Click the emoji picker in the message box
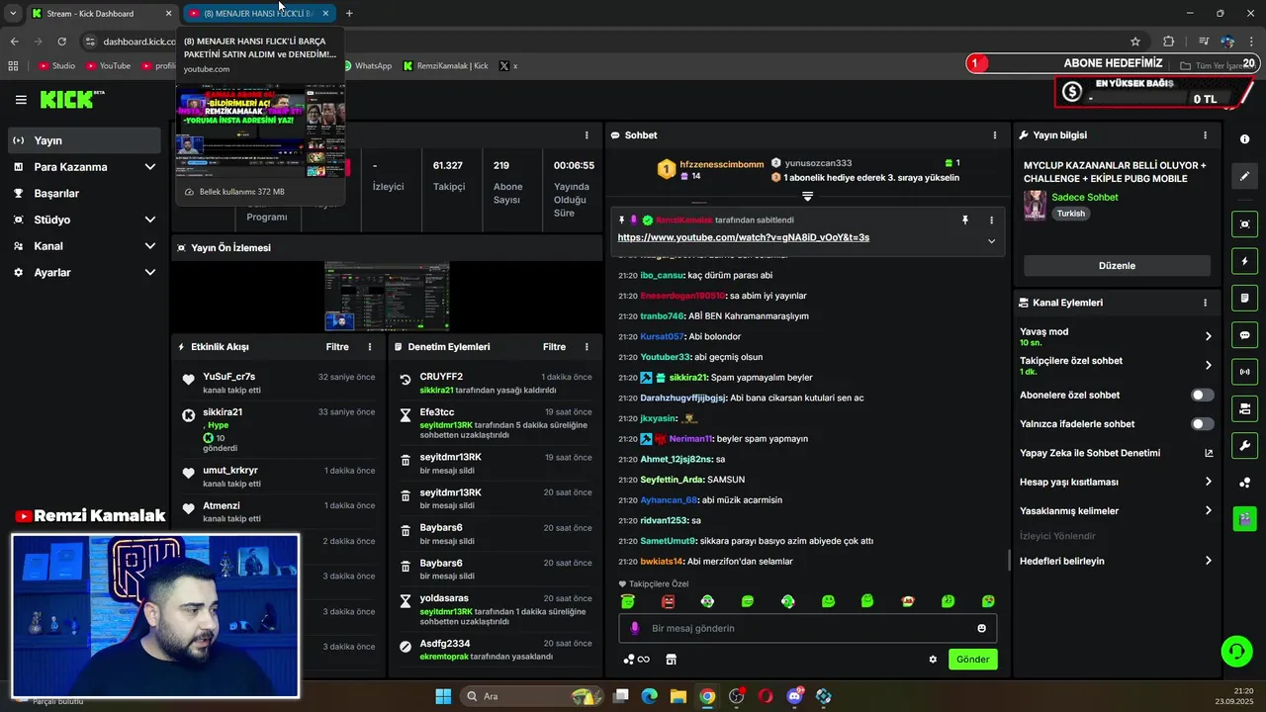This screenshot has width=1266, height=712. (x=981, y=628)
